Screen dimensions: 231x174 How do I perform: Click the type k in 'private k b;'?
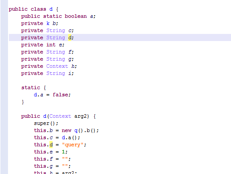(x=48, y=23)
